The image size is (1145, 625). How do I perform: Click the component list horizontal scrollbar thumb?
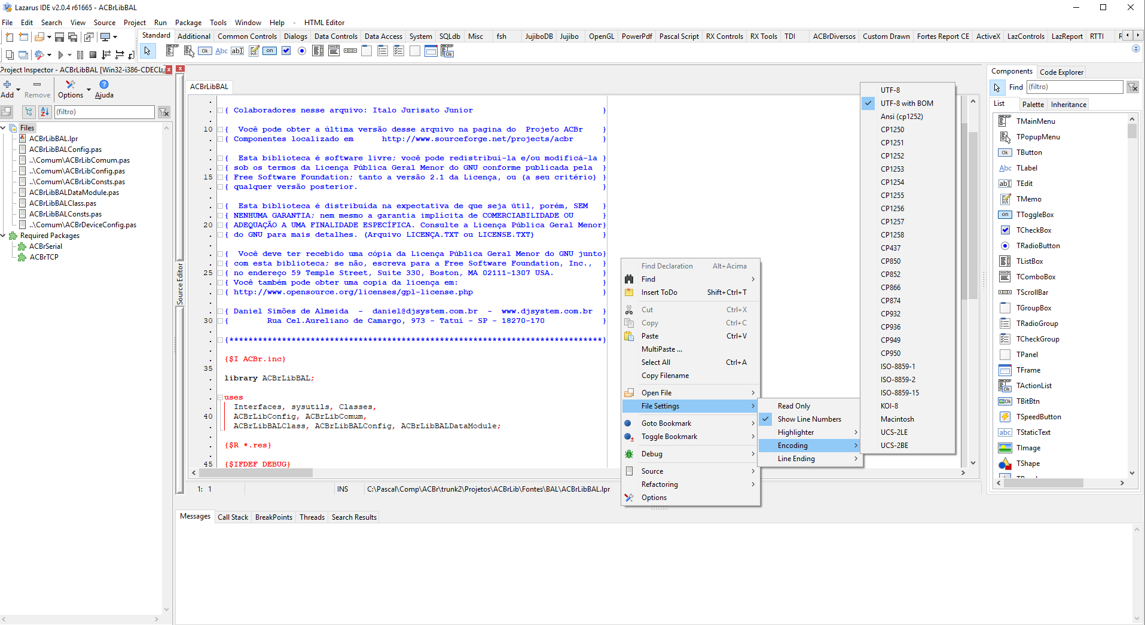click(1043, 483)
